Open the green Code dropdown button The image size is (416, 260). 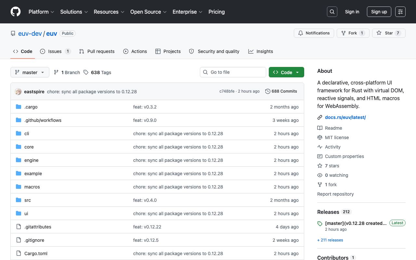pyautogui.click(x=286, y=72)
